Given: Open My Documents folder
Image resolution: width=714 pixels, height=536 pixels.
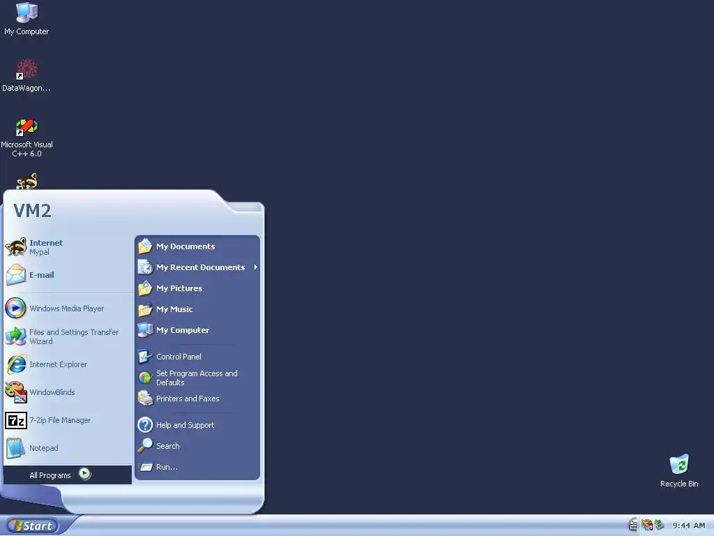Looking at the screenshot, I should point(197,246).
